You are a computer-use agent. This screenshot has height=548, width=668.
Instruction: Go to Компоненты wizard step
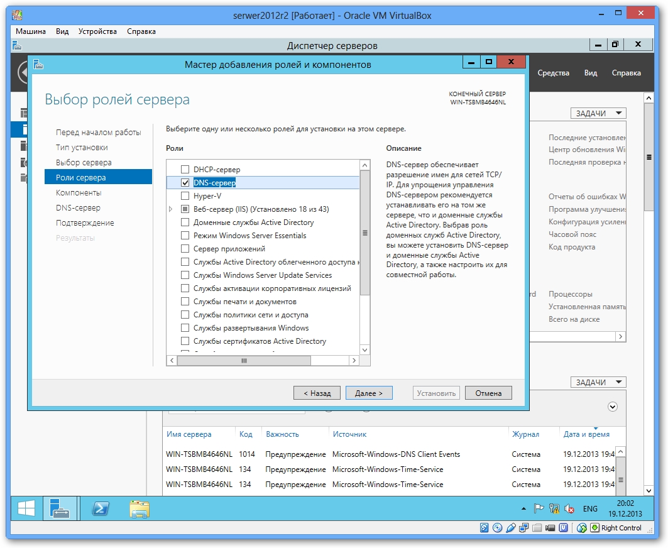pyautogui.click(x=79, y=192)
